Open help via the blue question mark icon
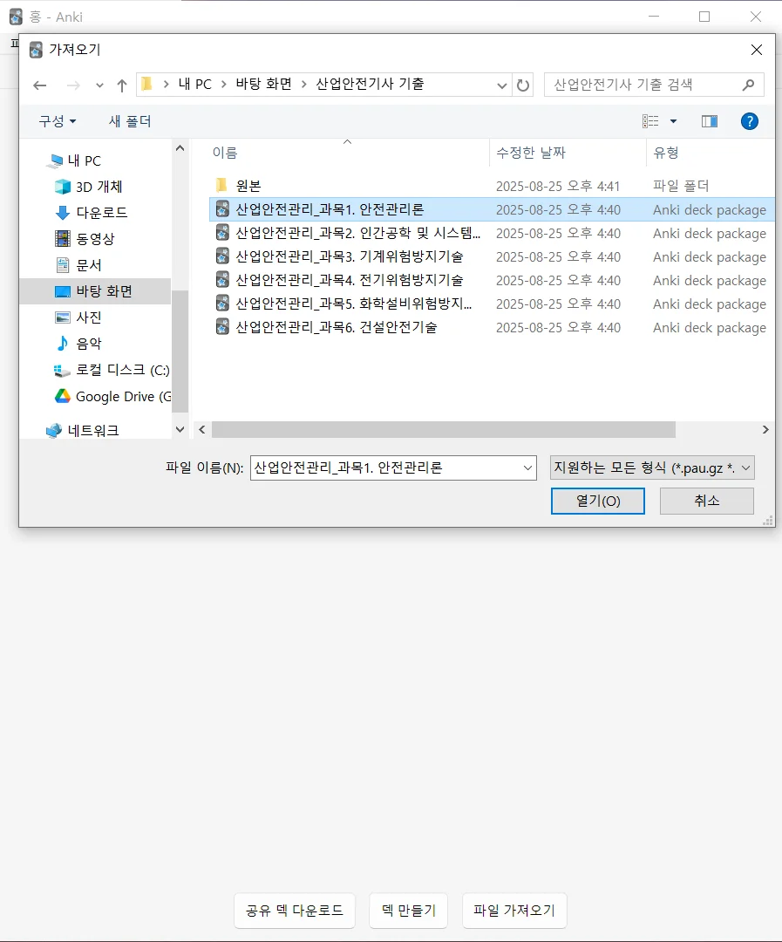The height and width of the screenshot is (942, 782). coord(750,120)
